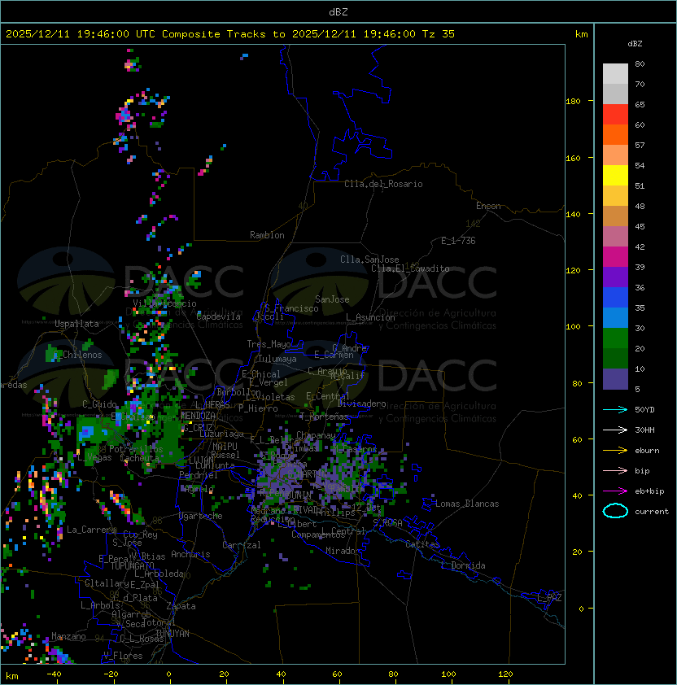Click the 'L_Dormida' map label
The width and height of the screenshot is (677, 685).
coord(463,565)
